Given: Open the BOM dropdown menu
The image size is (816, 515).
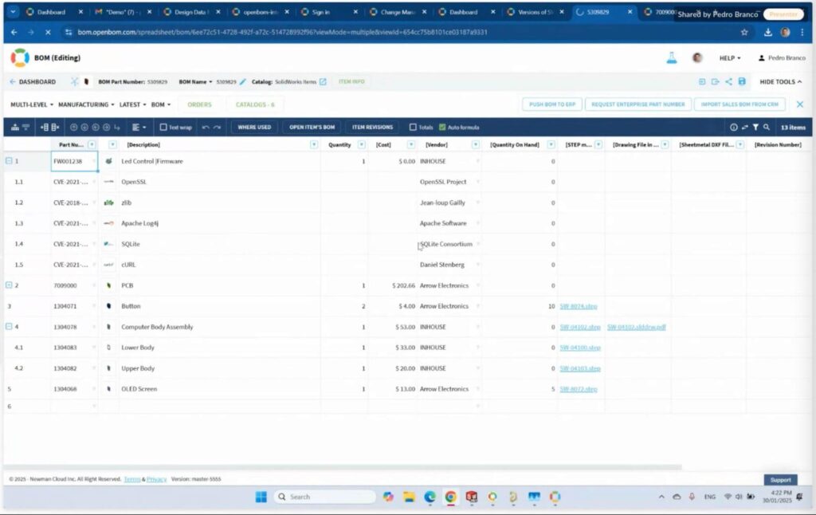Looking at the screenshot, I should click(x=161, y=104).
